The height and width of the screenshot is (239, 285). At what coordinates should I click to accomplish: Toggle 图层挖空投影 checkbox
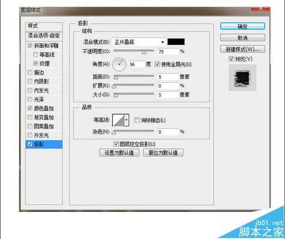point(116,144)
